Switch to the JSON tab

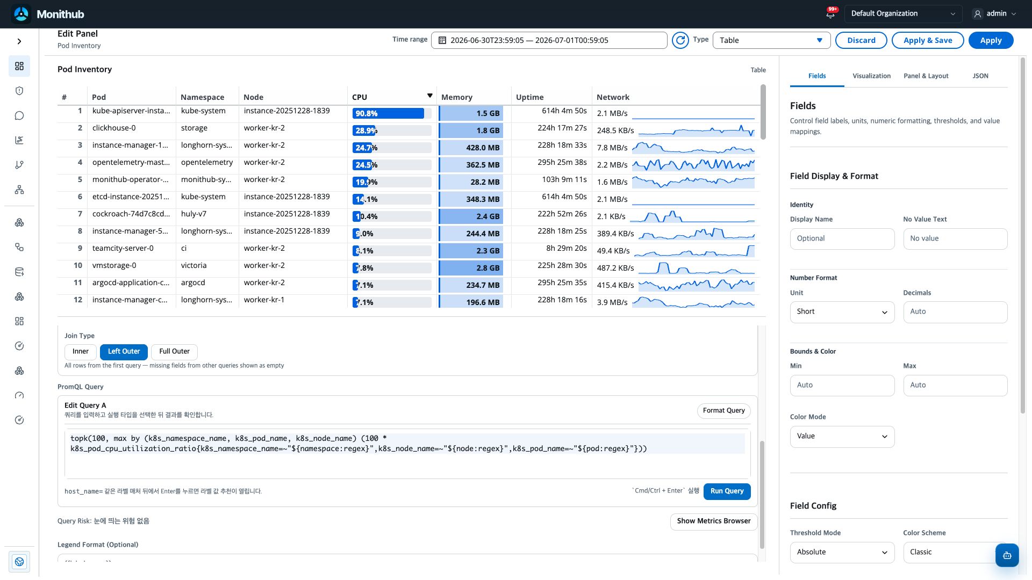click(980, 76)
